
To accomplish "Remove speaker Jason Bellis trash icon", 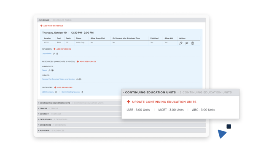I will point(57,54).
